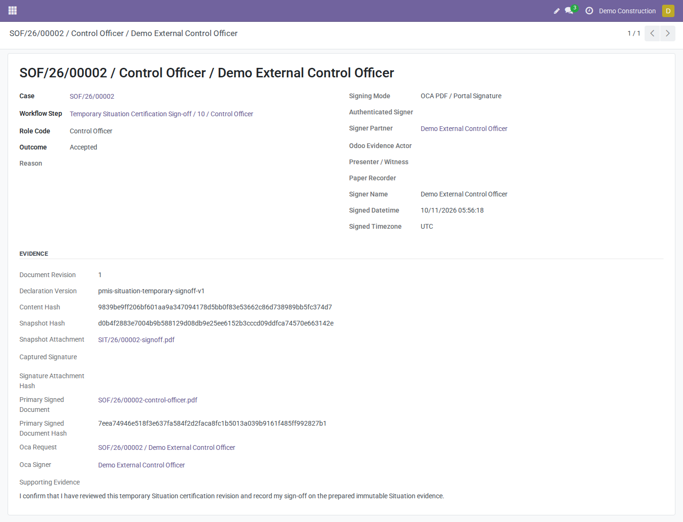Click the Odoo Evidence Actor label
683x522 pixels.
click(x=380, y=146)
